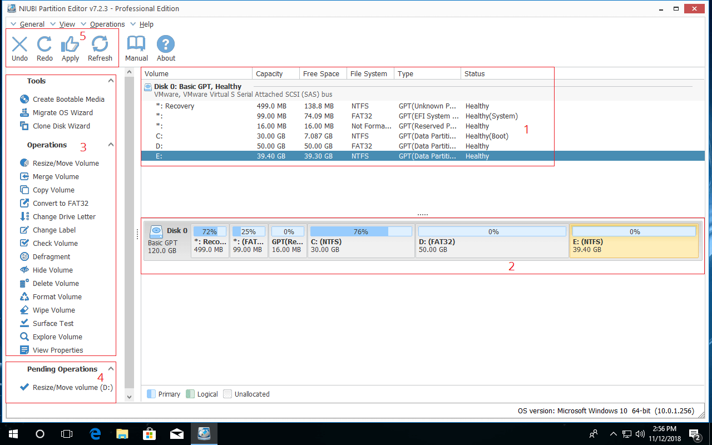Viewport: 712px width, 445px height.
Task: Click the Undo toolbar icon
Action: (x=19, y=44)
